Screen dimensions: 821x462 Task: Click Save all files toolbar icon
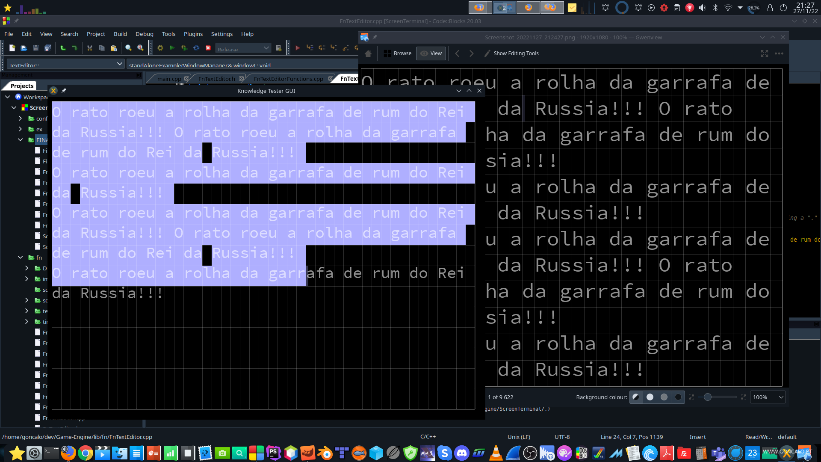click(48, 48)
